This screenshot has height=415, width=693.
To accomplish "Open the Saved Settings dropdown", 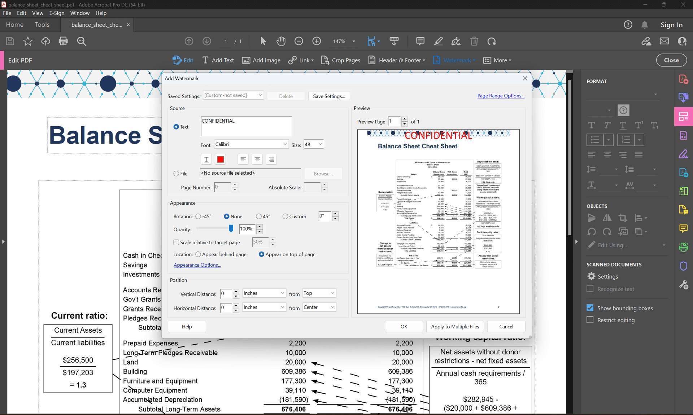I will (x=233, y=95).
